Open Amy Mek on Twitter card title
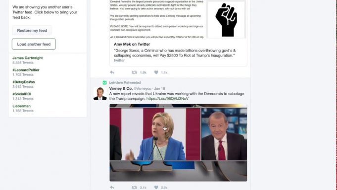The width and height of the screenshot is (337, 190). 132,44
